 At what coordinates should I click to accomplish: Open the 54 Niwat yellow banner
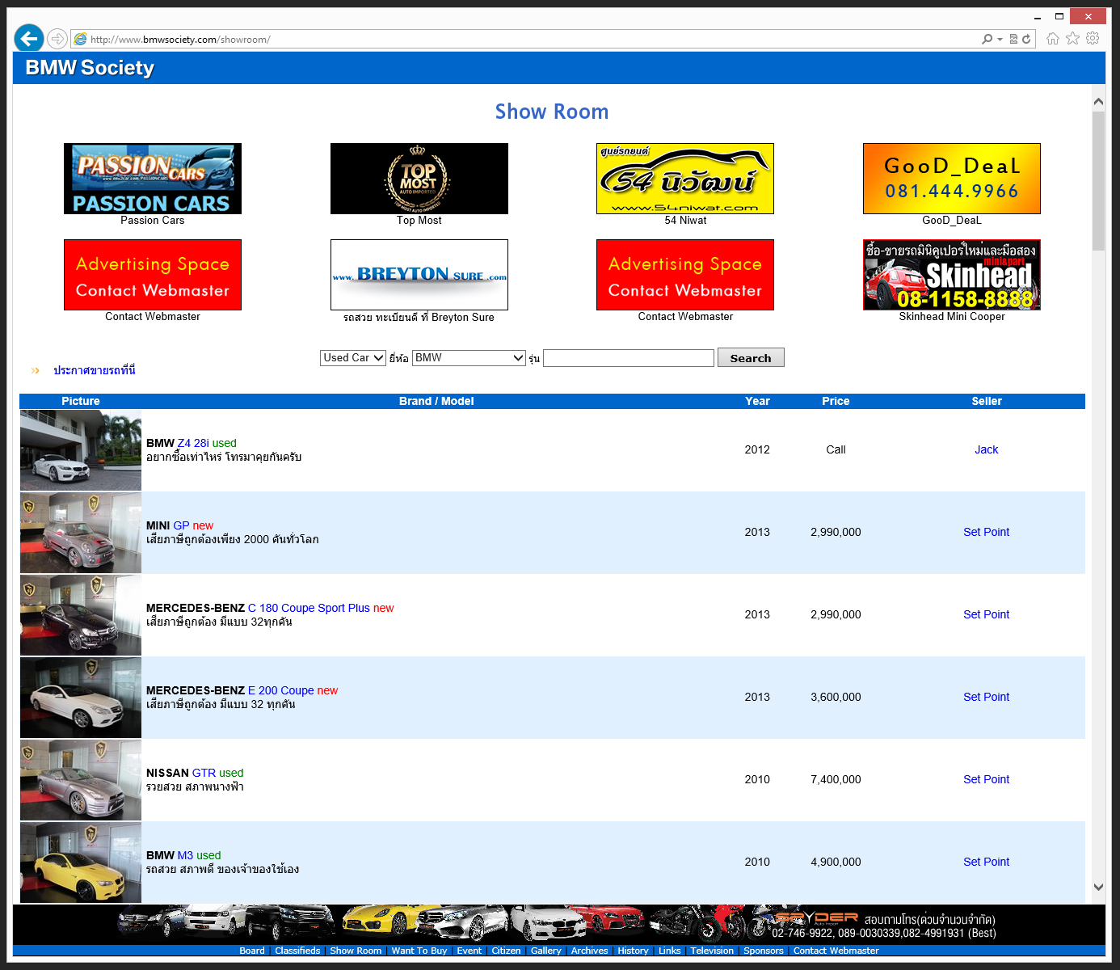pos(685,179)
